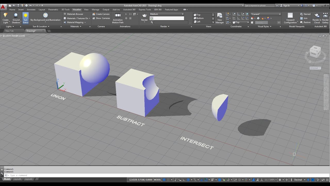Switch to the Insert ribbon tab
Screen dimensions: 330x186
[21, 10]
